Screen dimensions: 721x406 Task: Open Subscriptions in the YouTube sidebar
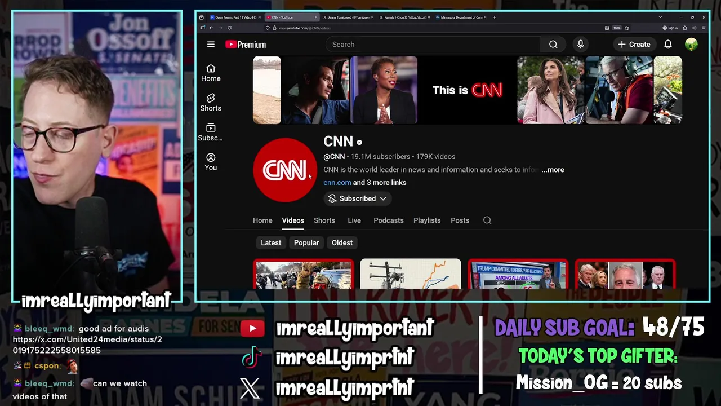(211, 133)
